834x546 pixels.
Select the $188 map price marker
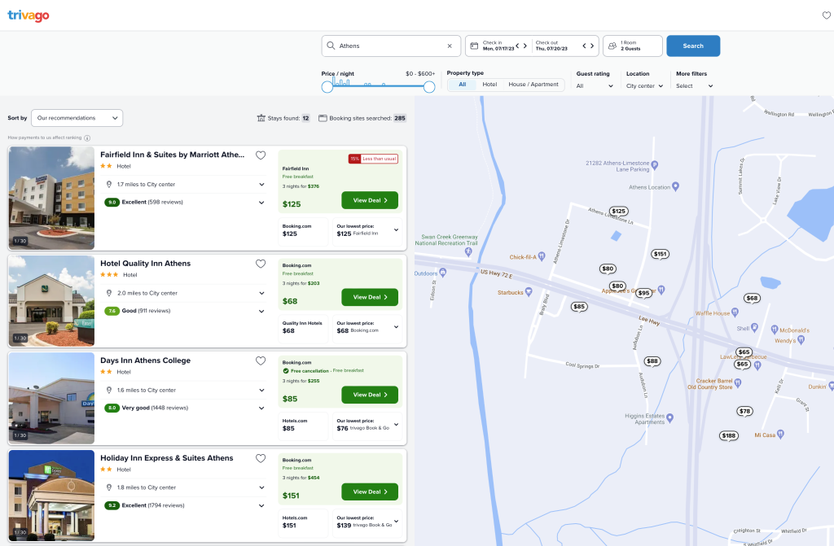(729, 436)
